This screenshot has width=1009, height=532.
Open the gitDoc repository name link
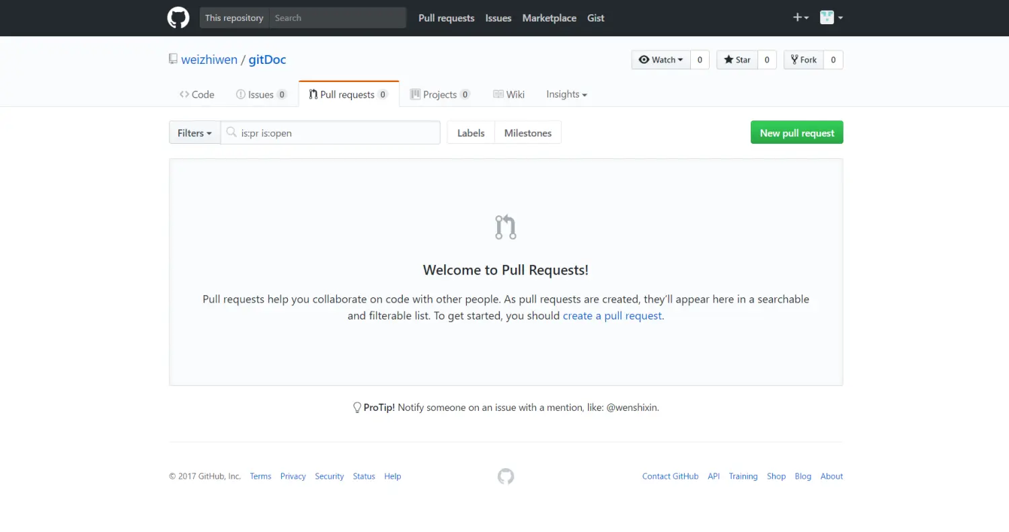coord(268,59)
